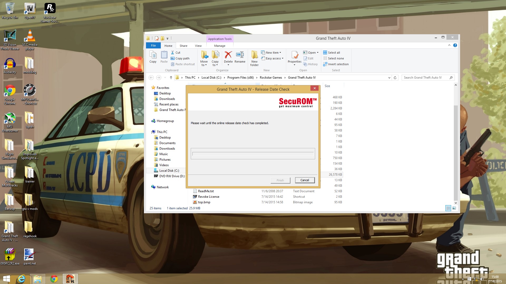Click Internet Explorer in the taskbar
Screen dimensions: 506x284
click(21, 279)
